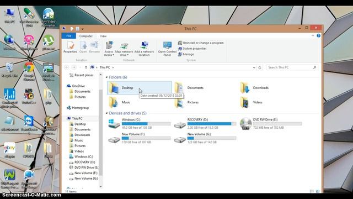Minimize the ribbon with chevron
Viewport: 353px width, 199px height.
pos(313,35)
